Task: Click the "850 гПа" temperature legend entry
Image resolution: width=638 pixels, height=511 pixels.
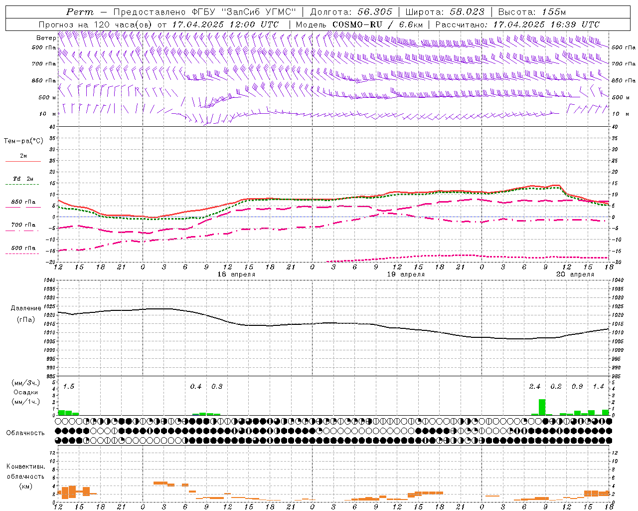Action: pos(23,202)
